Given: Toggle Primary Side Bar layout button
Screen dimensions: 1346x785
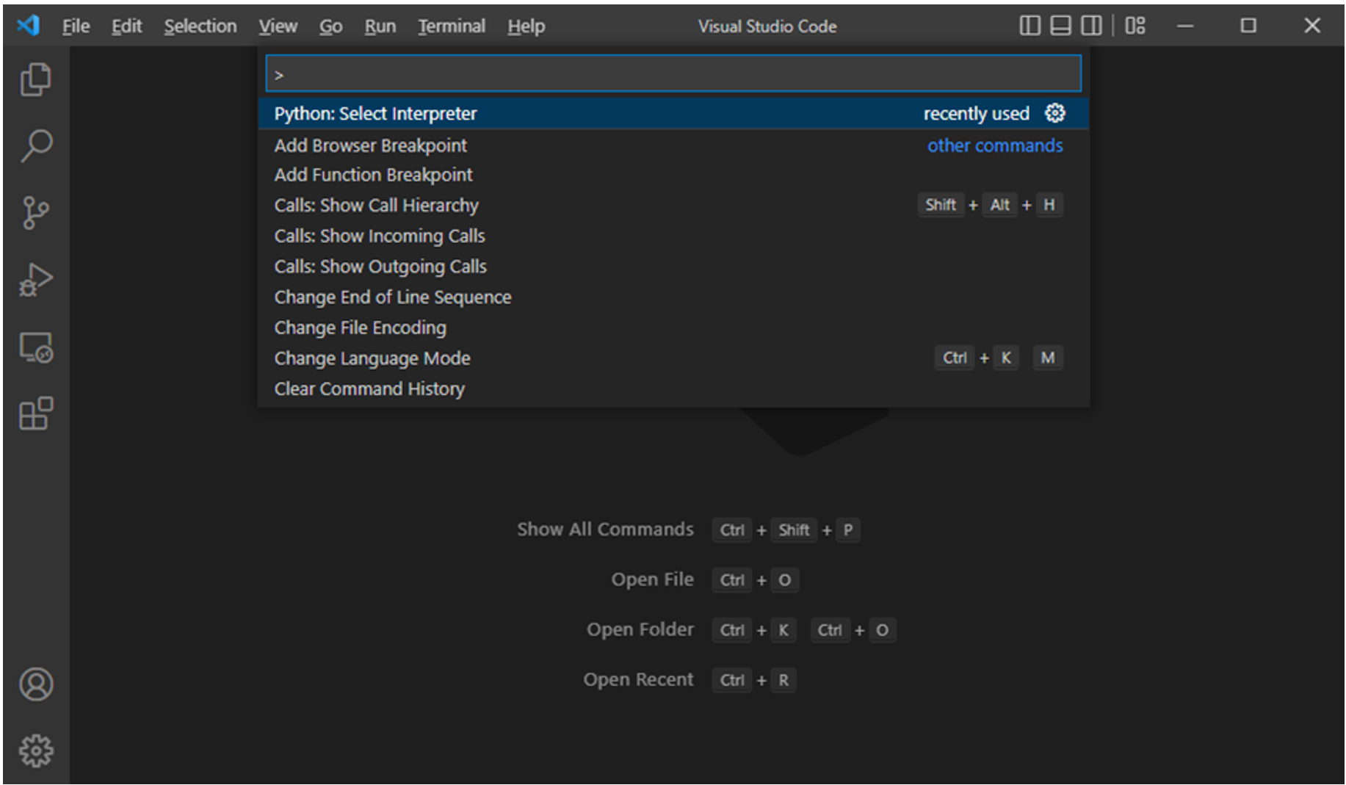Looking at the screenshot, I should click(x=1030, y=26).
